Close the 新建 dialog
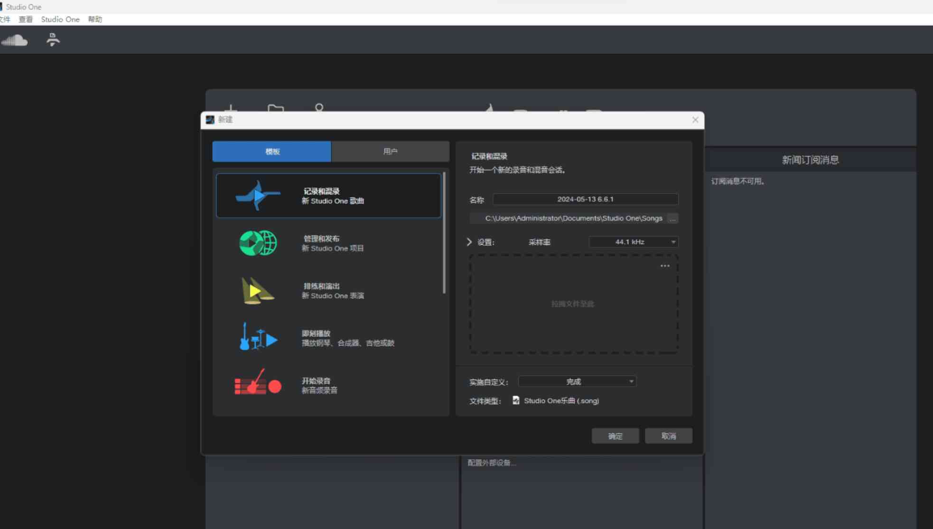 point(695,120)
